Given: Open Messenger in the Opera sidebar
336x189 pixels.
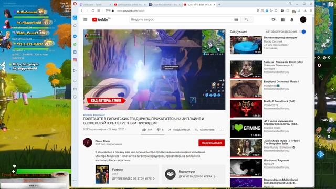Looking at the screenshot, I should [75, 36].
